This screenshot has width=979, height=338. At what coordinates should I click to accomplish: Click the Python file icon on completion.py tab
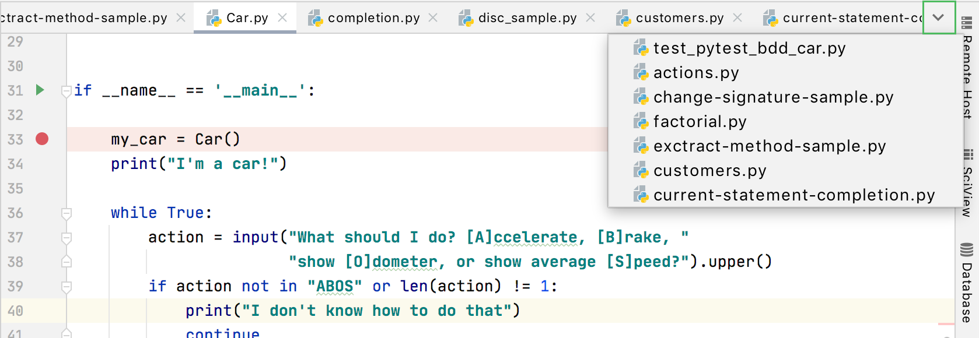click(x=316, y=19)
